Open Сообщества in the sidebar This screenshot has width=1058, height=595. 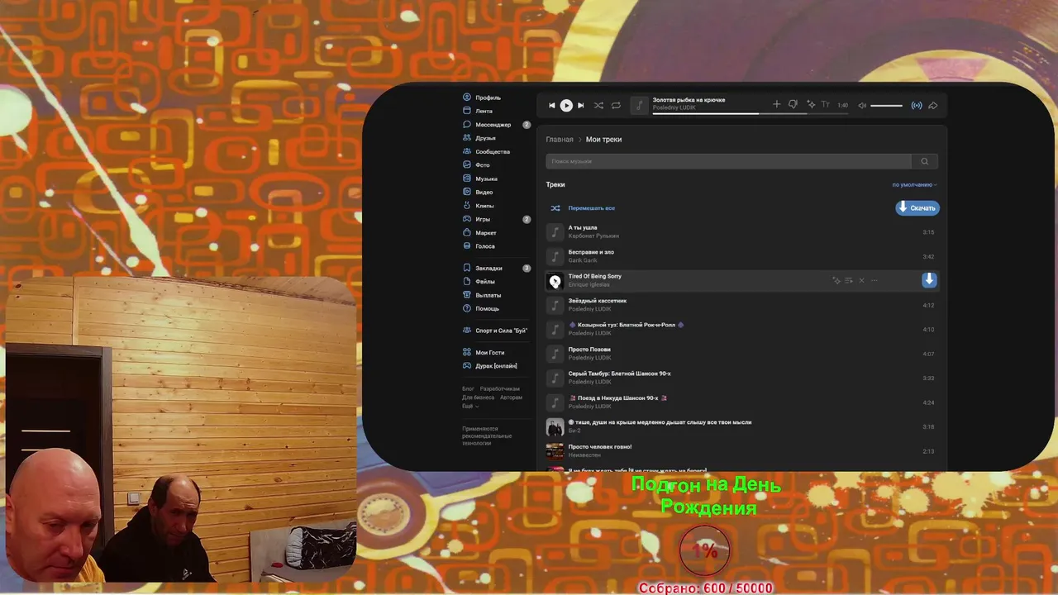click(487, 152)
